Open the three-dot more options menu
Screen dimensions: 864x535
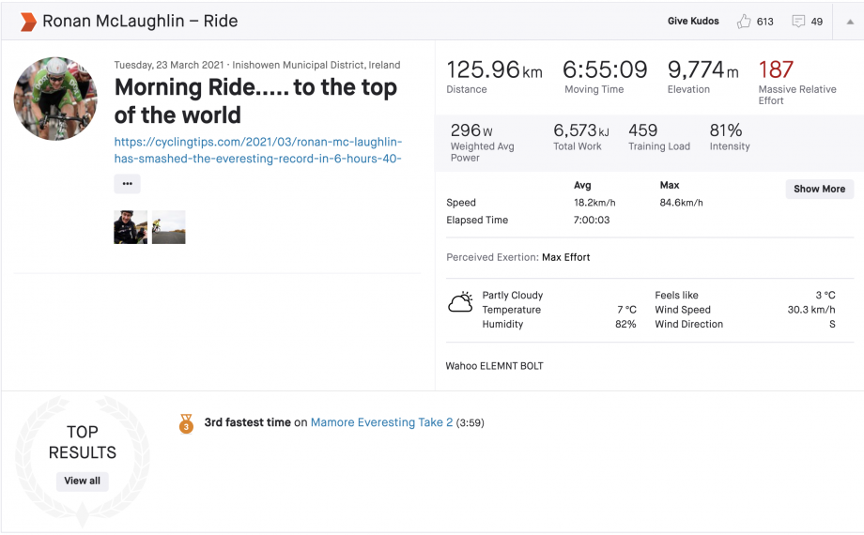click(128, 184)
